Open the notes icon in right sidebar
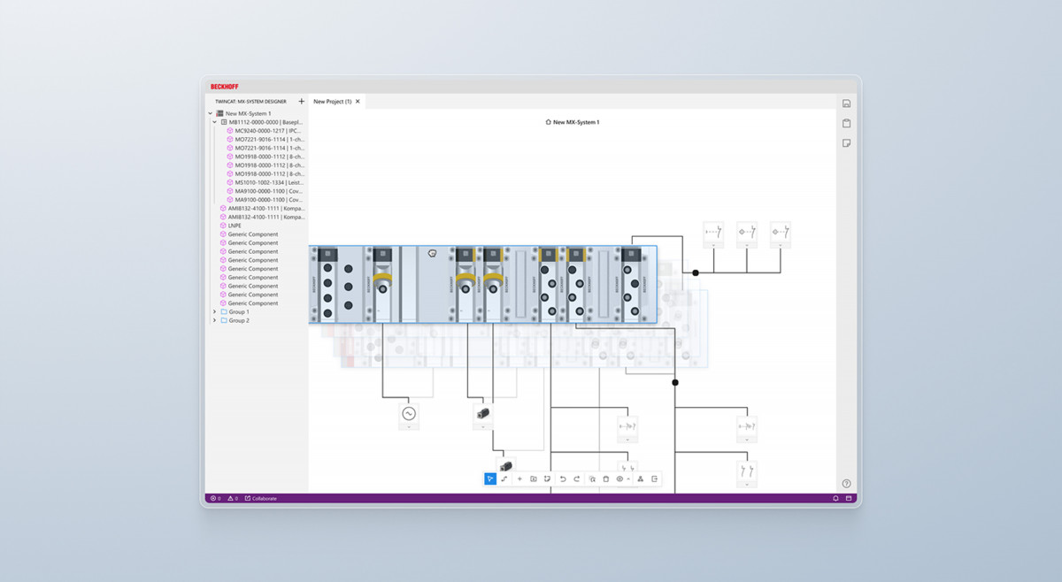Screen dimensions: 1062x582 point(847,142)
